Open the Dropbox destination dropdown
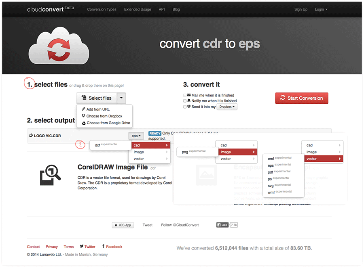 pos(227,107)
